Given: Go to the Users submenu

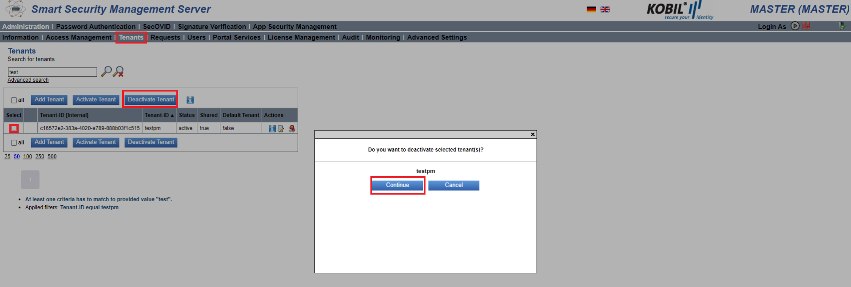Looking at the screenshot, I should point(196,37).
